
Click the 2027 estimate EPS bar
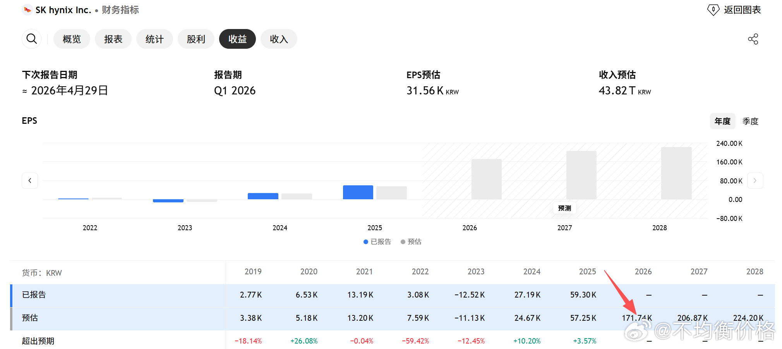pyautogui.click(x=581, y=175)
